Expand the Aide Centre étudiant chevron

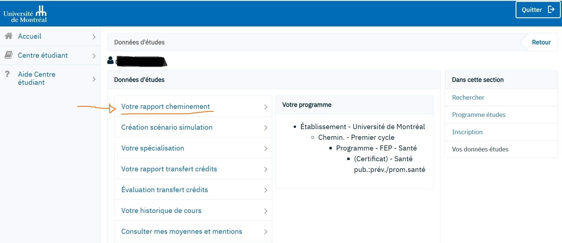[94, 79]
